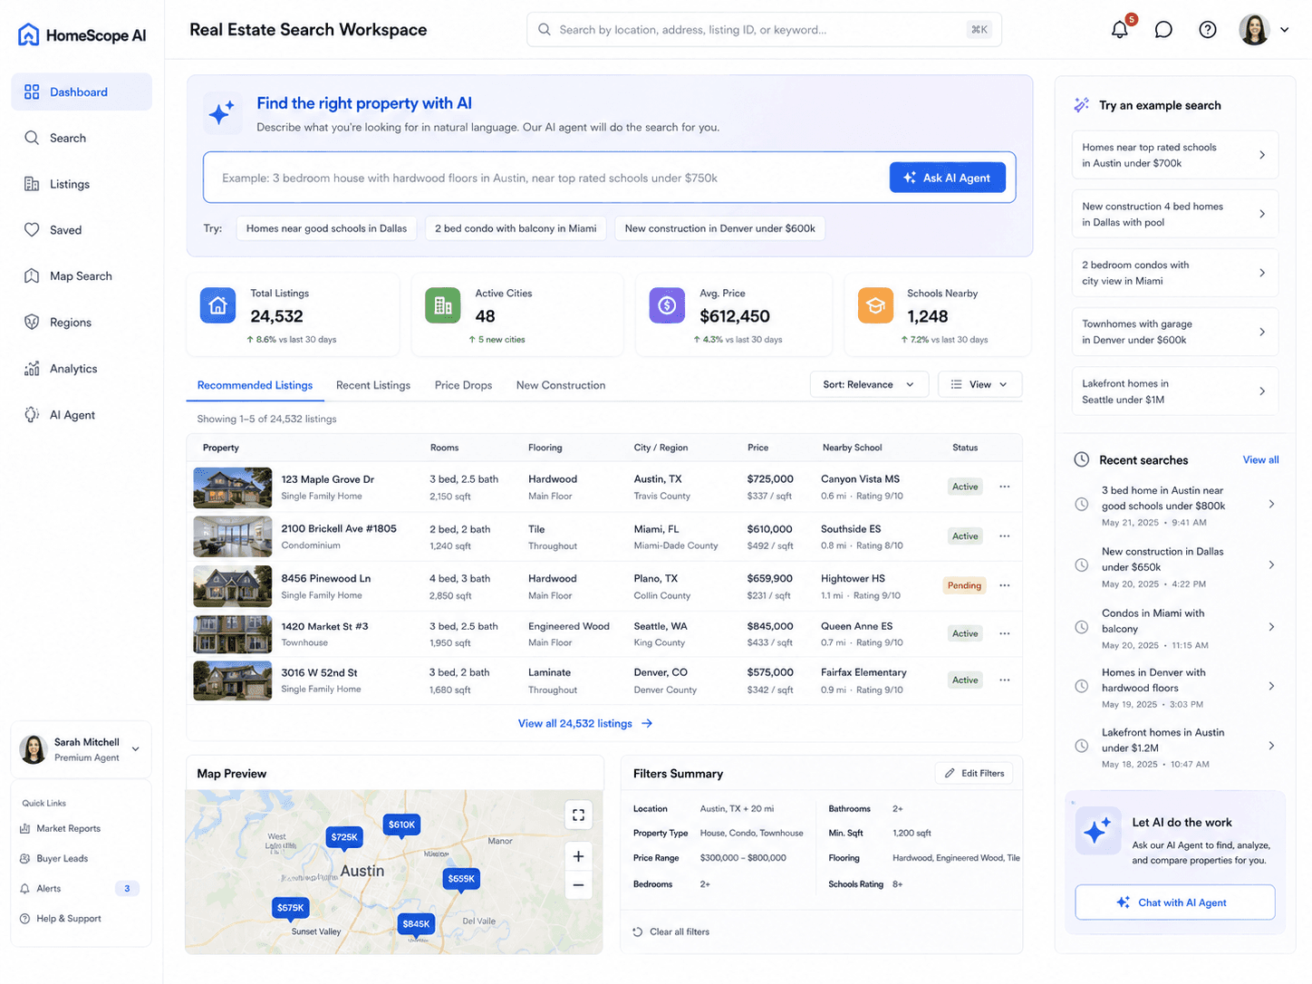Image resolution: width=1312 pixels, height=984 pixels.
Task: Expand the top-right account dropdown chevron
Action: [x=1285, y=30]
